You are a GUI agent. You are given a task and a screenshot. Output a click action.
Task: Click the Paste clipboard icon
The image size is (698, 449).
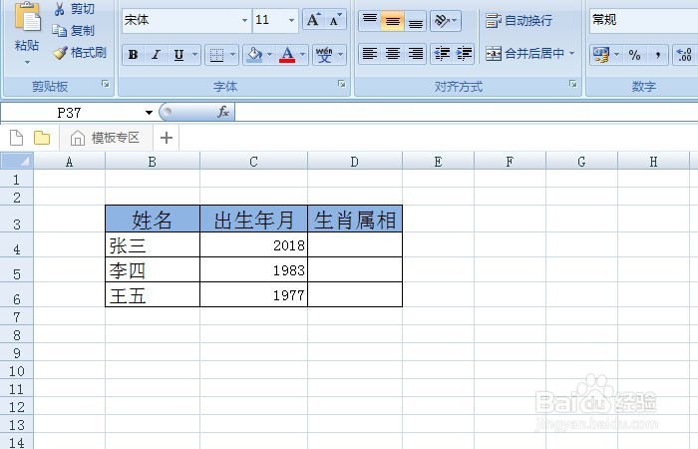click(x=27, y=18)
